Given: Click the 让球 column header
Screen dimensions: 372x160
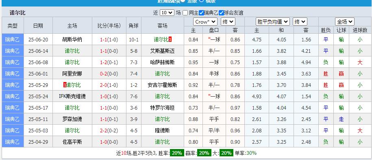Looking at the screenshot, I should point(341,30).
